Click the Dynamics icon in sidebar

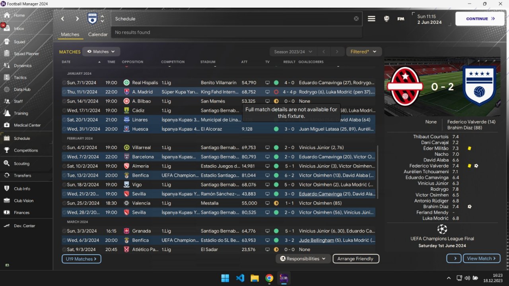coord(7,66)
